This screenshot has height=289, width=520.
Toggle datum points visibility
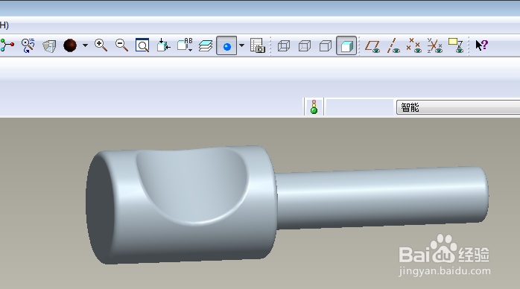click(414, 45)
